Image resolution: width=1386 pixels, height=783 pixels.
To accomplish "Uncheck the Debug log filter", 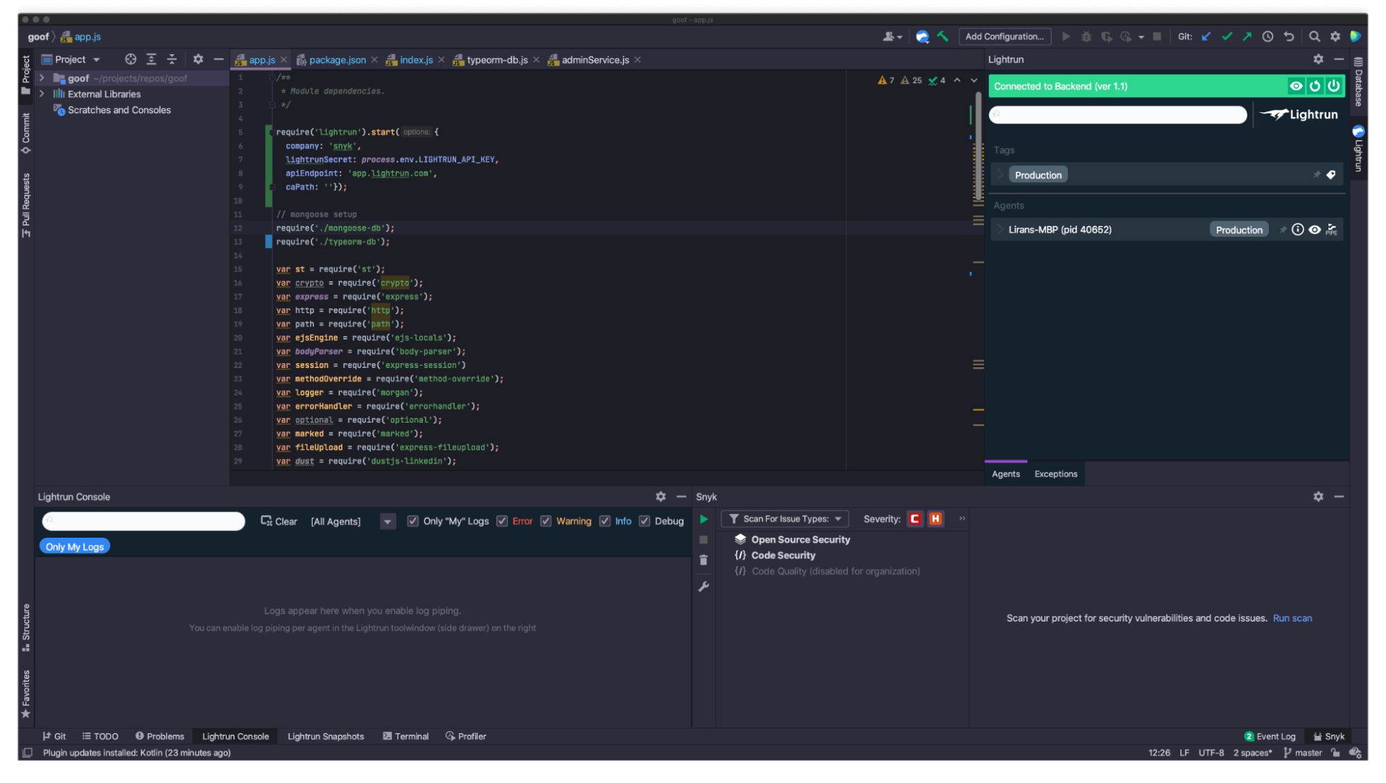I will 644,520.
